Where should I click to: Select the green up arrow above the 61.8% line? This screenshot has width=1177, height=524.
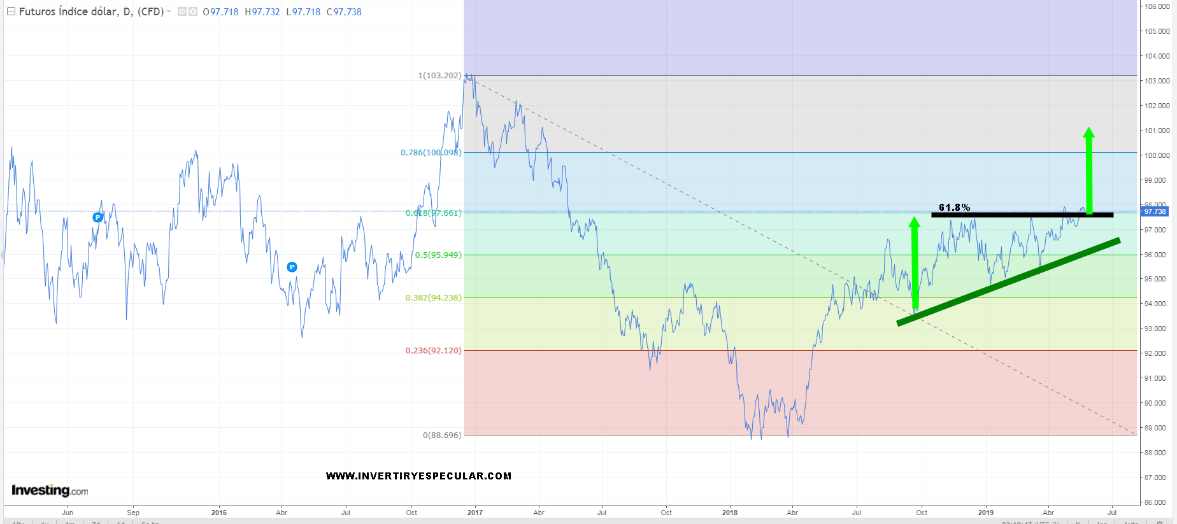[1089, 170]
